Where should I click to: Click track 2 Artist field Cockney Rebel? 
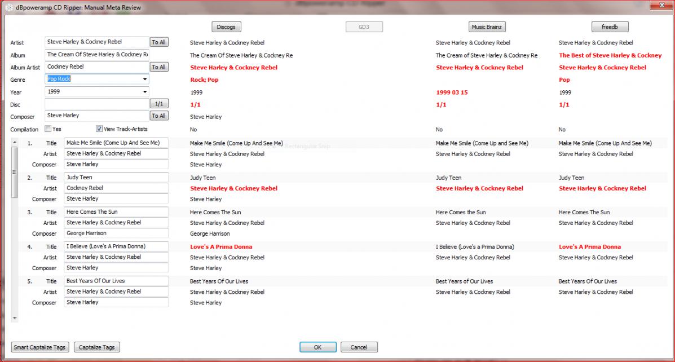[116, 188]
